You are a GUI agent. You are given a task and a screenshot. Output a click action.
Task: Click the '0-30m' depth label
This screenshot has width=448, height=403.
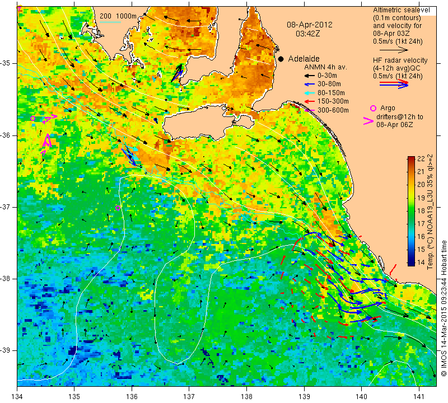[327, 76]
